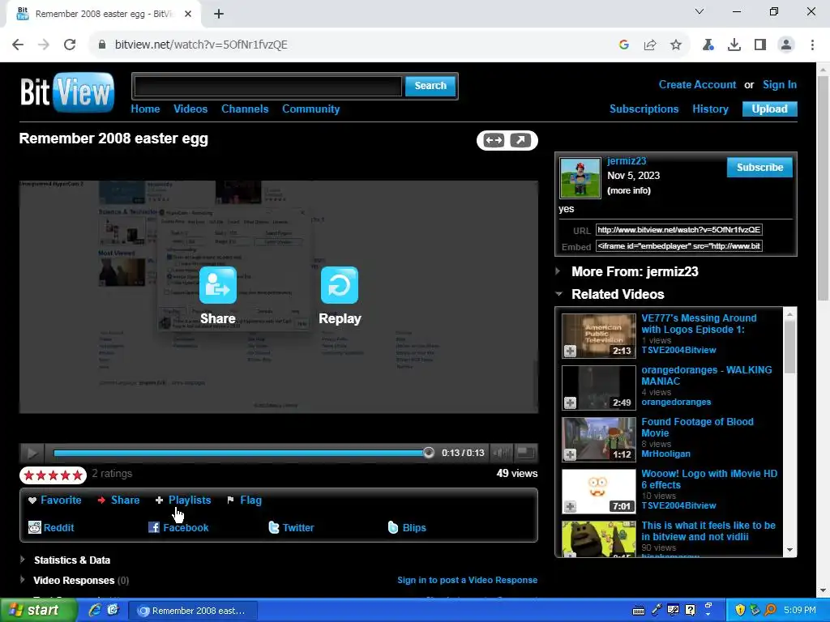Click the fullscreen icon in player controls
The width and height of the screenshot is (830, 622).
coord(525,453)
